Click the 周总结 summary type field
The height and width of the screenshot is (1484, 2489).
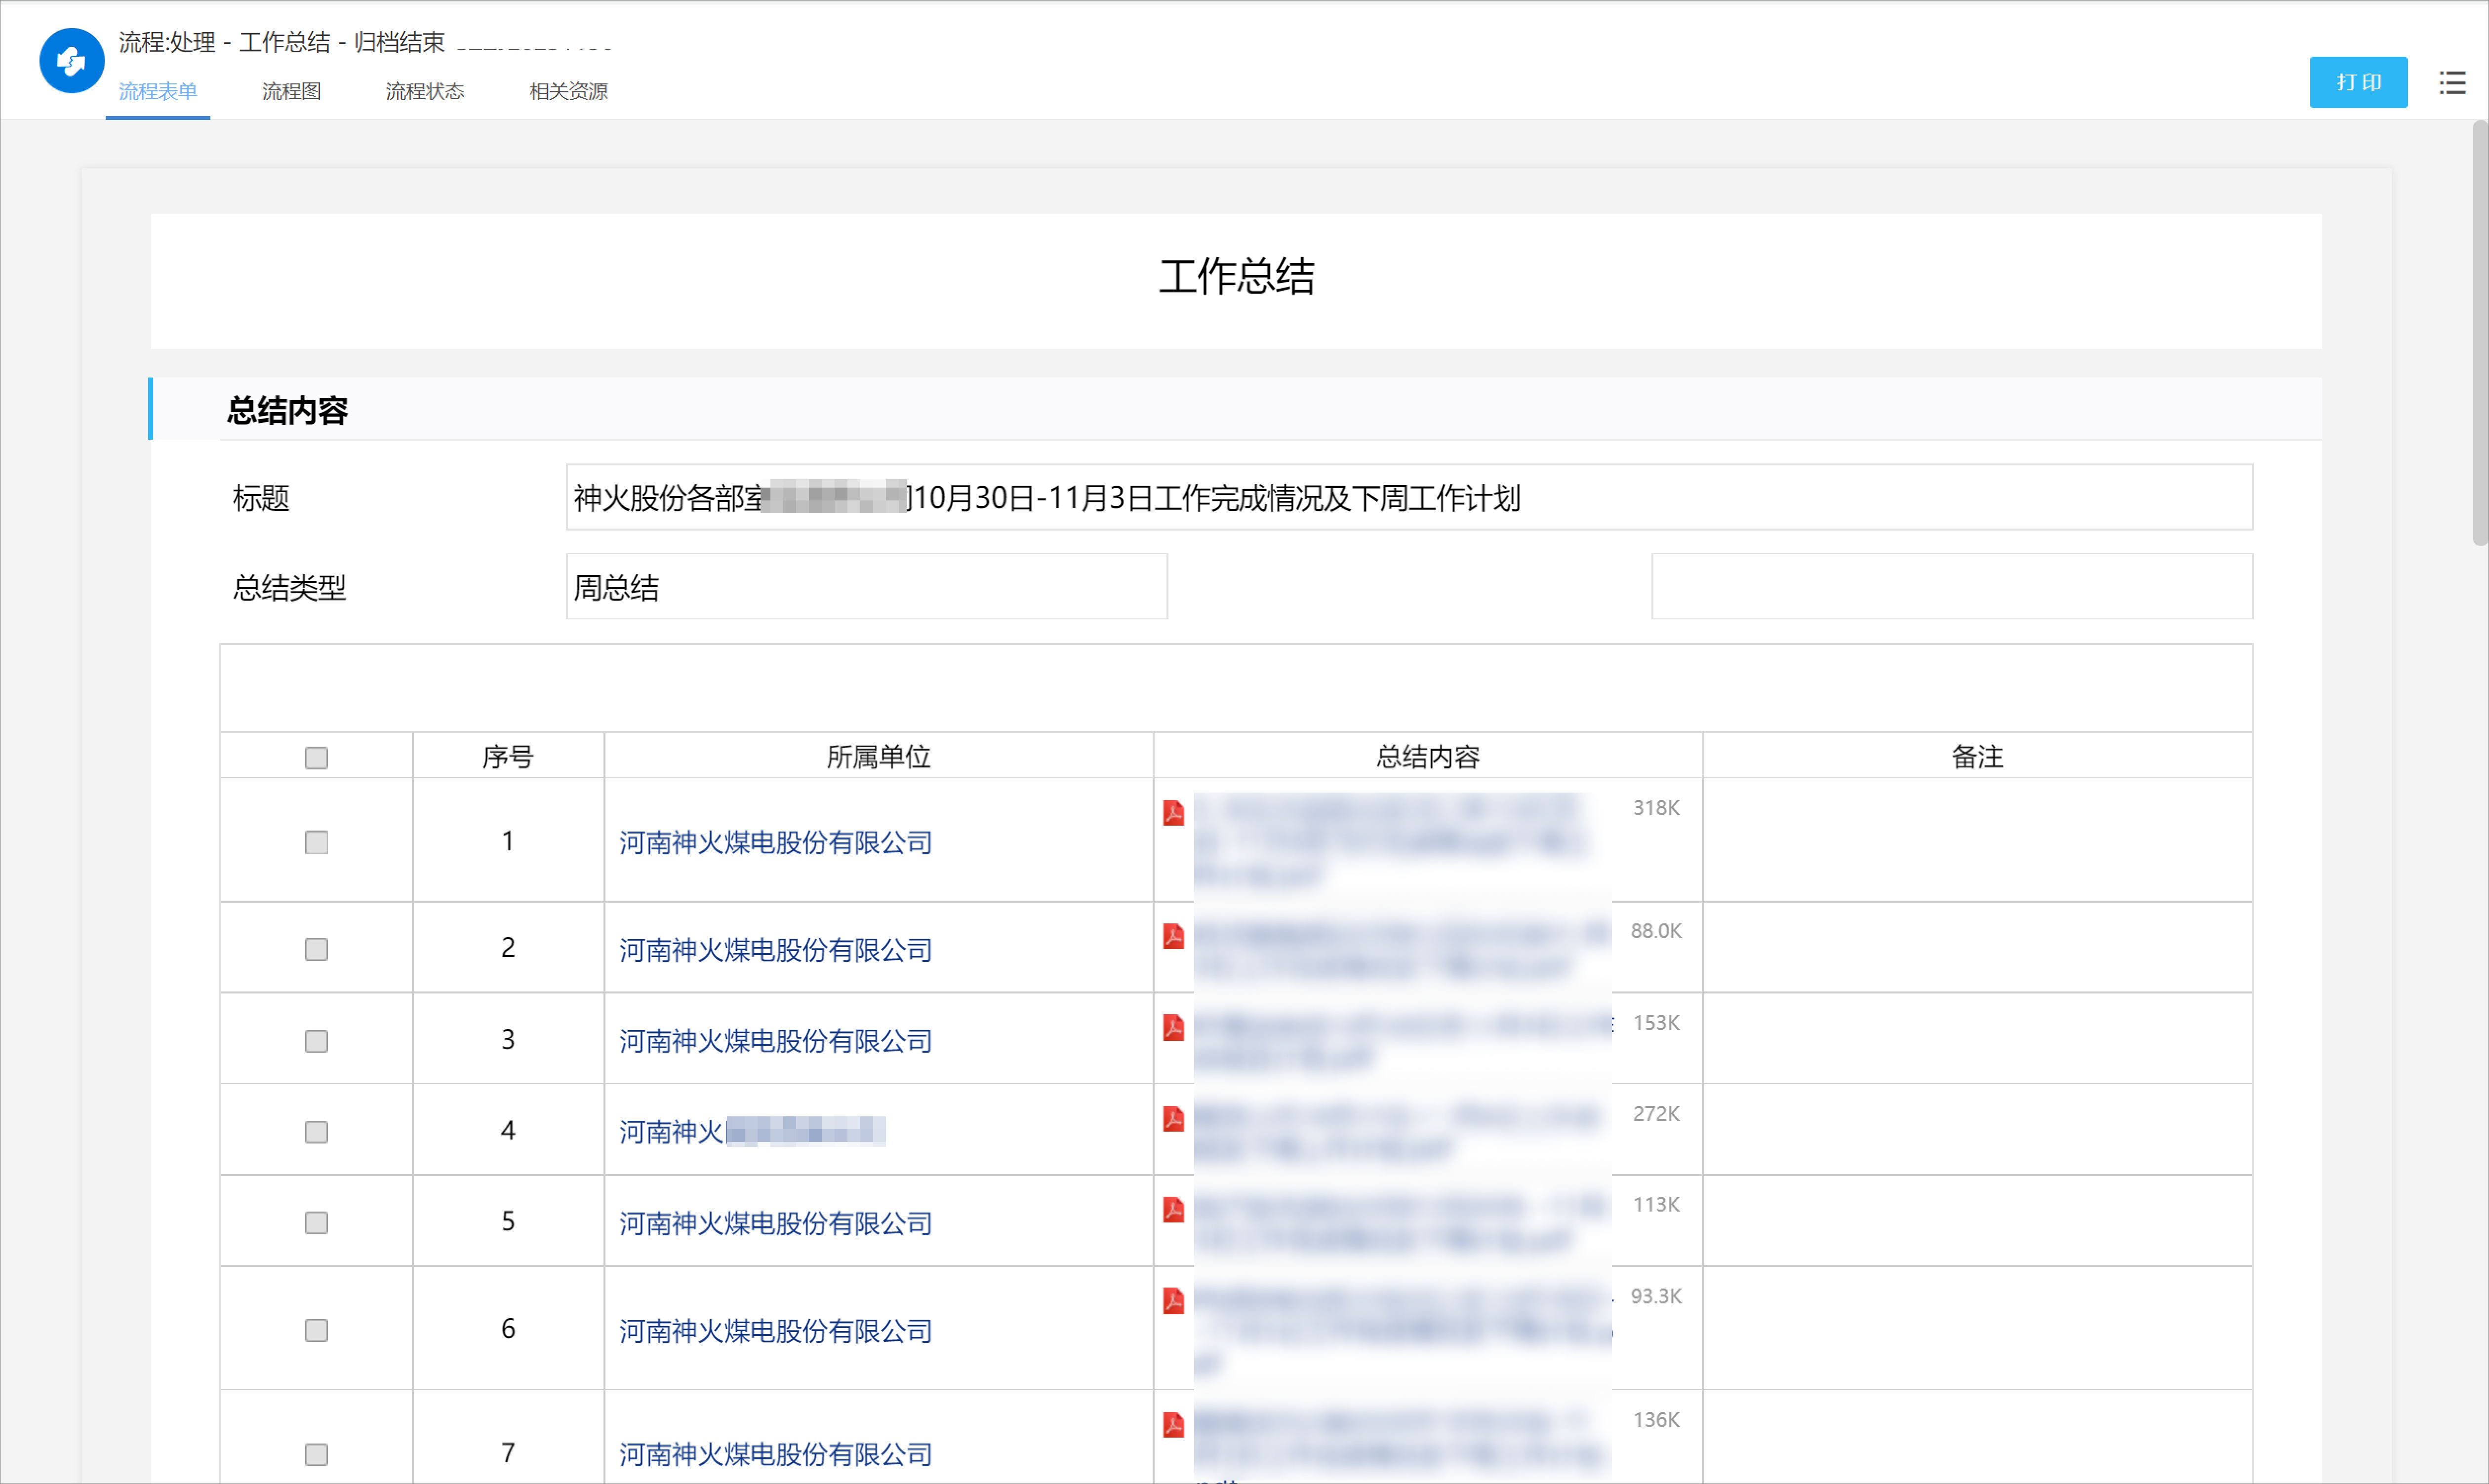pos(866,587)
